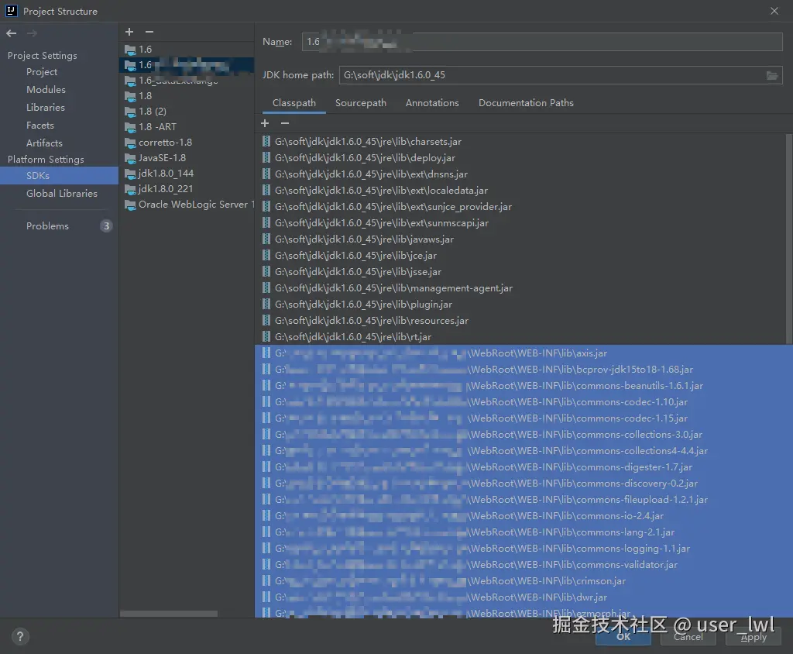Select the dnsns.jar classpath row
The image size is (793, 654).
point(521,174)
